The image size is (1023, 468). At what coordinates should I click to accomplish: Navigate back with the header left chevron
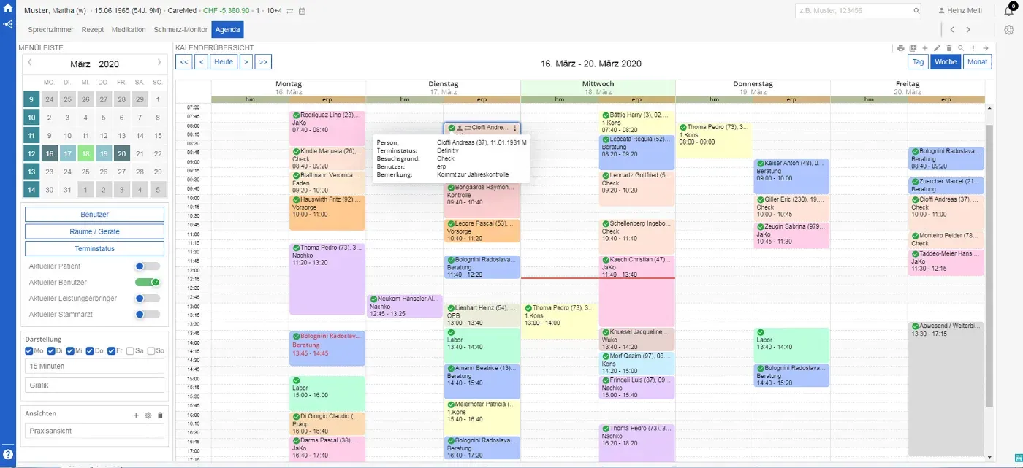(x=952, y=30)
